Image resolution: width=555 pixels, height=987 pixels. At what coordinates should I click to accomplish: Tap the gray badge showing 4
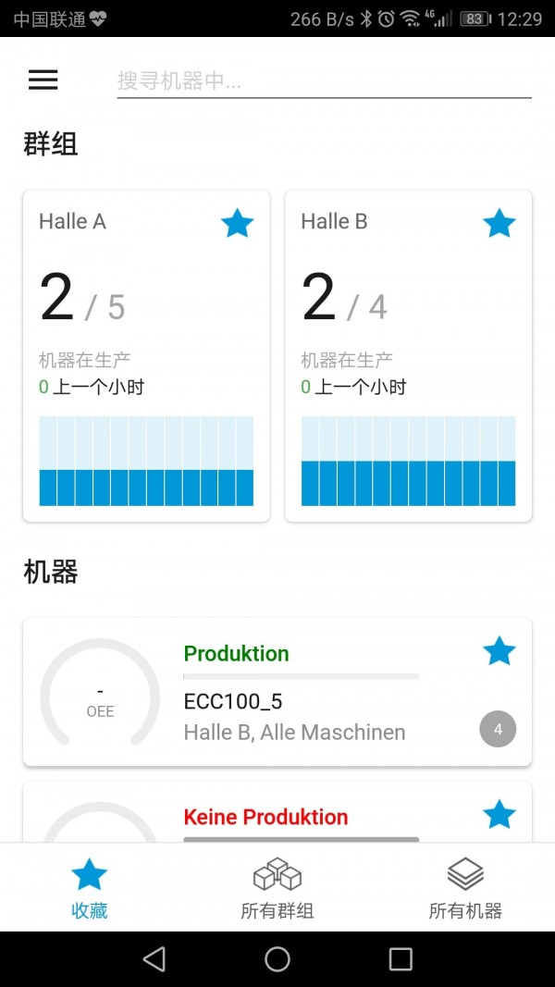[x=498, y=730]
